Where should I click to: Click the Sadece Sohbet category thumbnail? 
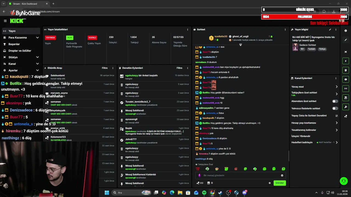point(295,47)
